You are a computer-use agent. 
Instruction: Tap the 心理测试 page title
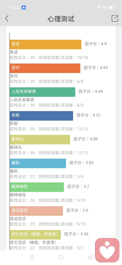(61, 19)
